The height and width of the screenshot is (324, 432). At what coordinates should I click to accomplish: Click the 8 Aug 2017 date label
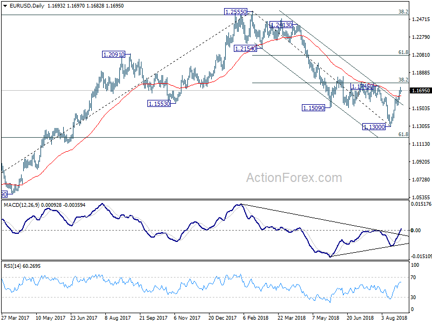[118, 318]
